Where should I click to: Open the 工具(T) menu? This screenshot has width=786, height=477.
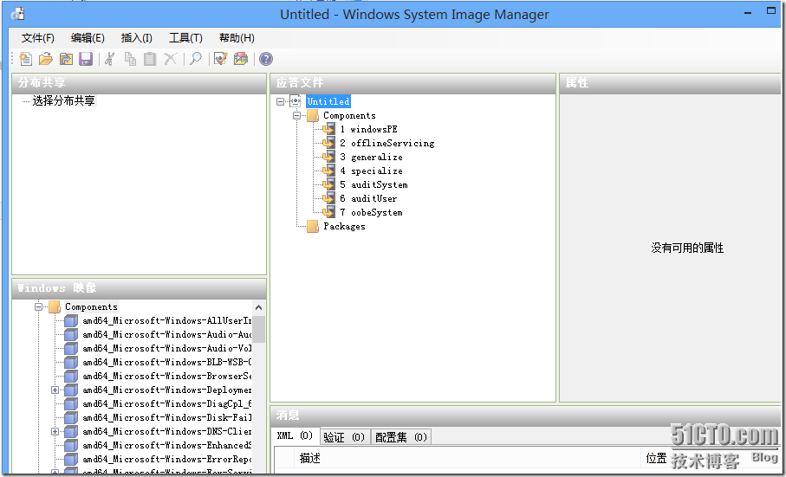[185, 38]
